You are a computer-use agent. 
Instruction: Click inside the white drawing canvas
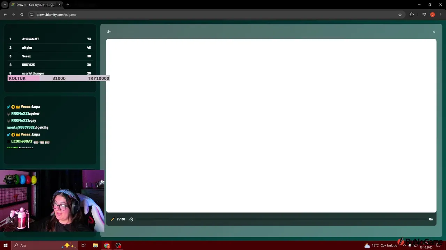tap(271, 125)
